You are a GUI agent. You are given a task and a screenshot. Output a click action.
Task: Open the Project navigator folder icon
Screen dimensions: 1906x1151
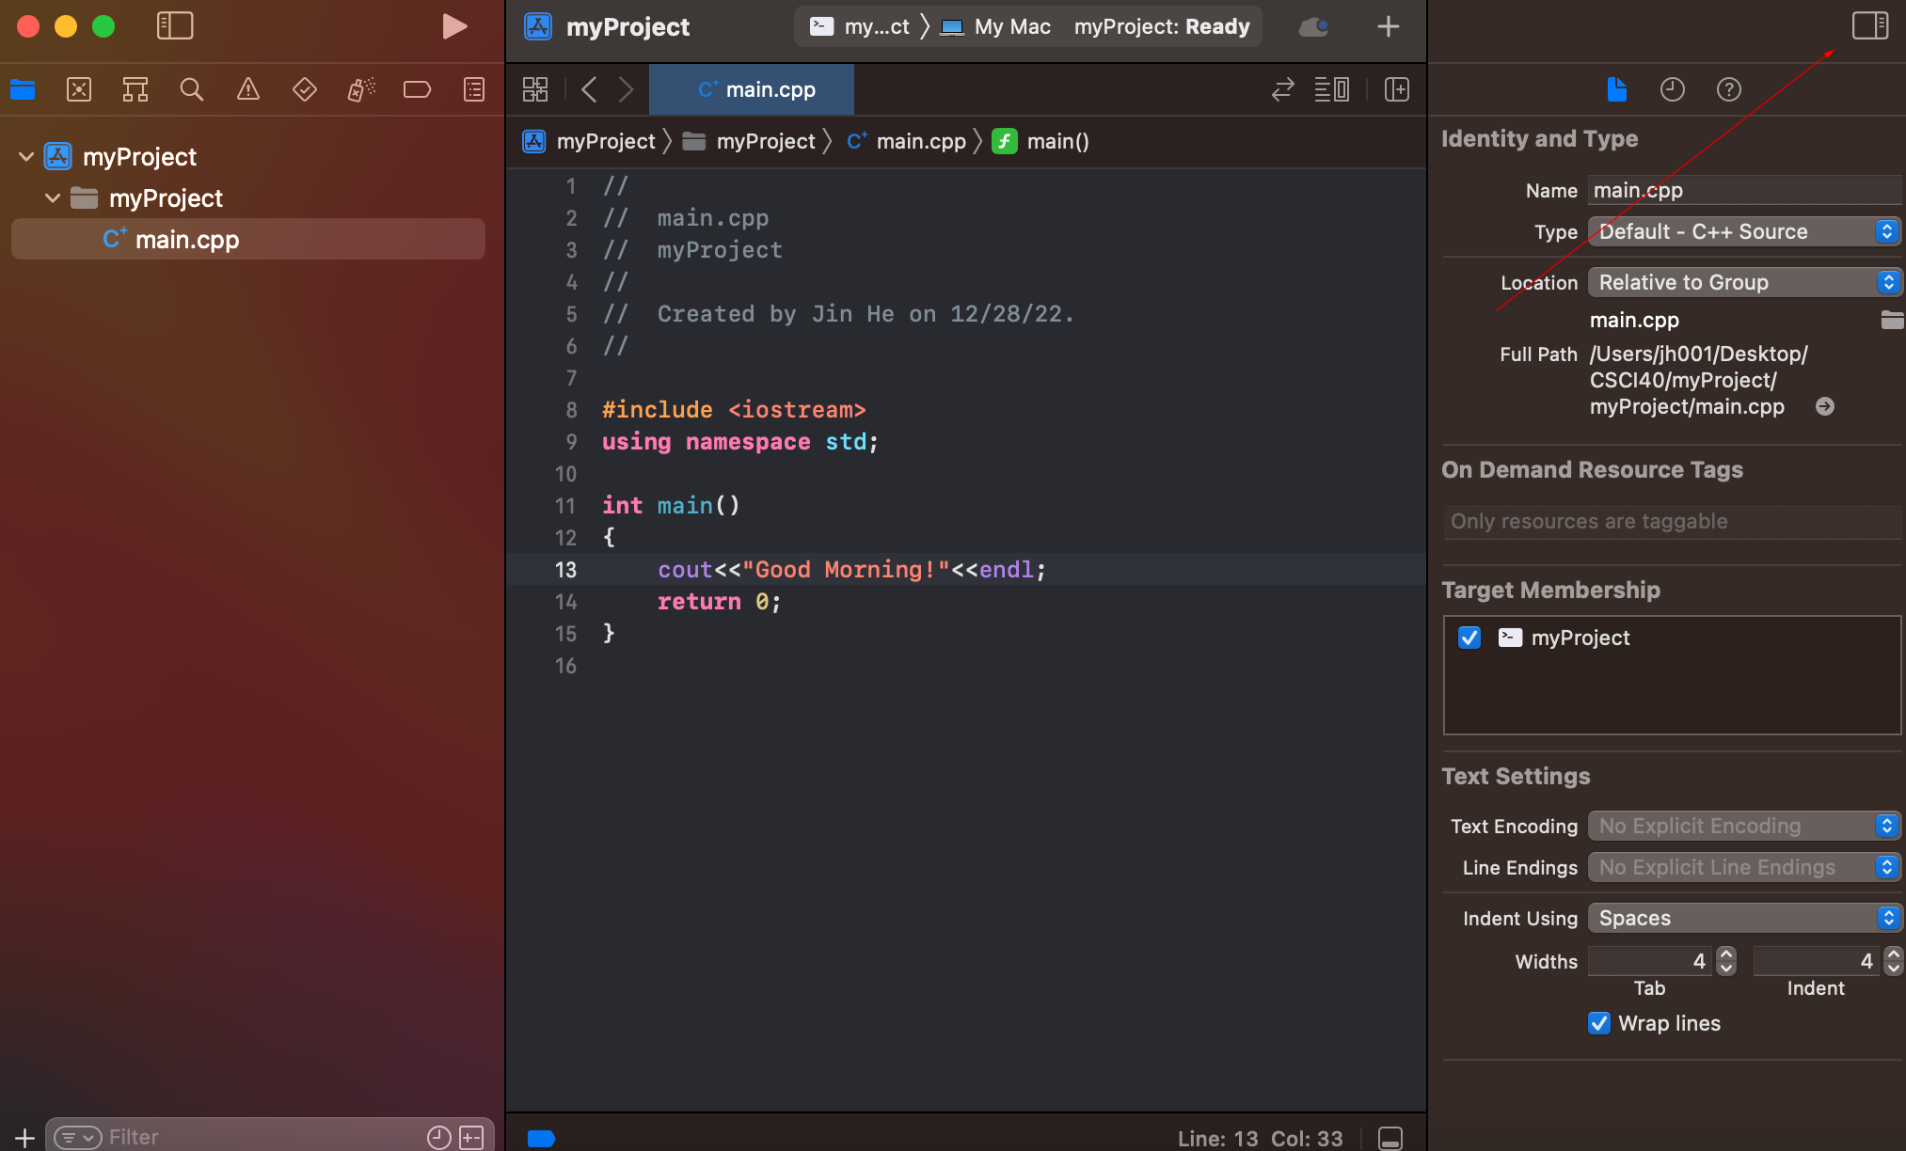pos(23,89)
